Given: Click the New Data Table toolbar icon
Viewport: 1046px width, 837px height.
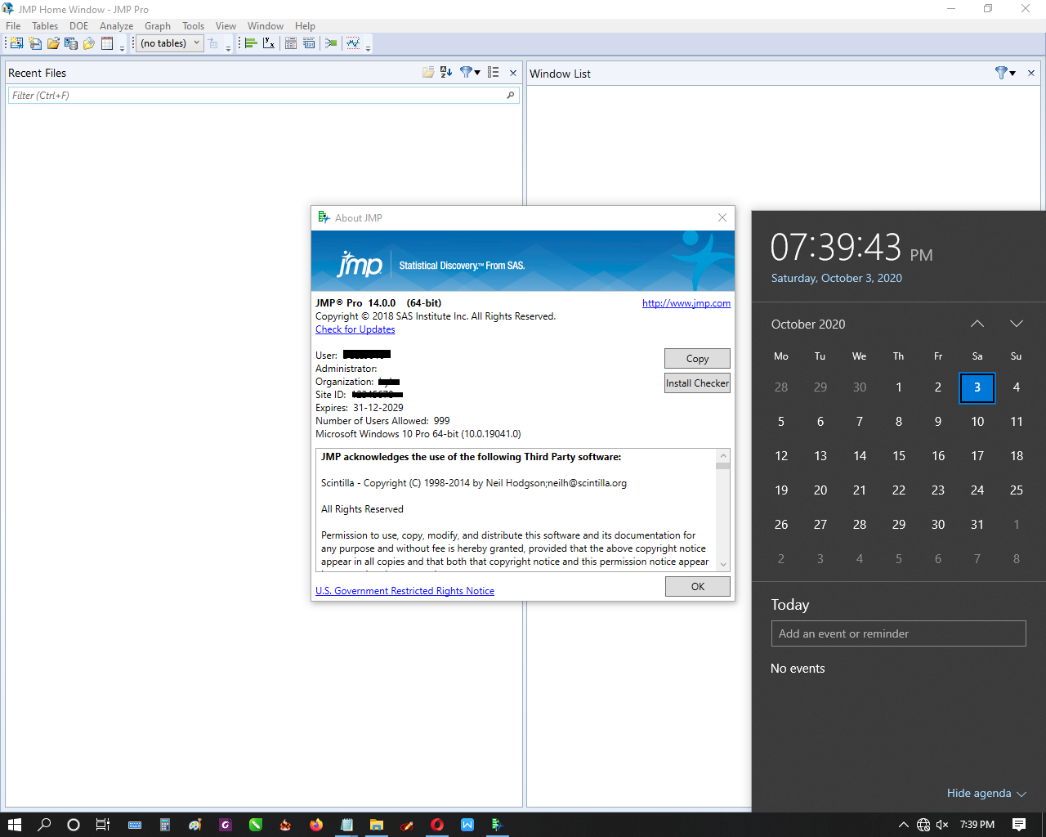Looking at the screenshot, I should tap(16, 43).
